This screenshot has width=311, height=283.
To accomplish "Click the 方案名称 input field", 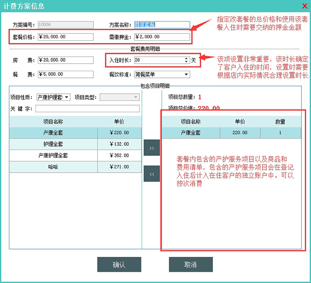I will 162,25.
